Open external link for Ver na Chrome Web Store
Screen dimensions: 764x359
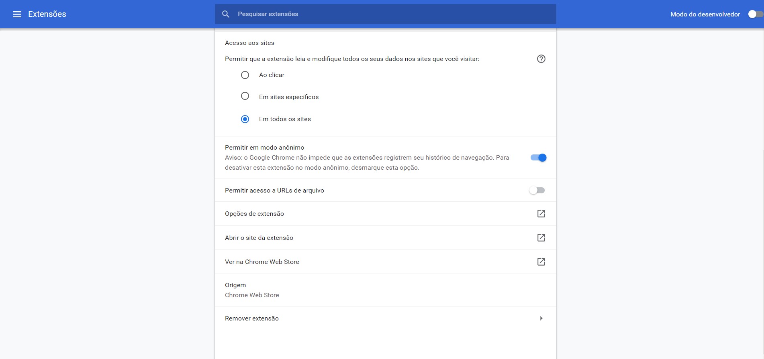tap(541, 262)
